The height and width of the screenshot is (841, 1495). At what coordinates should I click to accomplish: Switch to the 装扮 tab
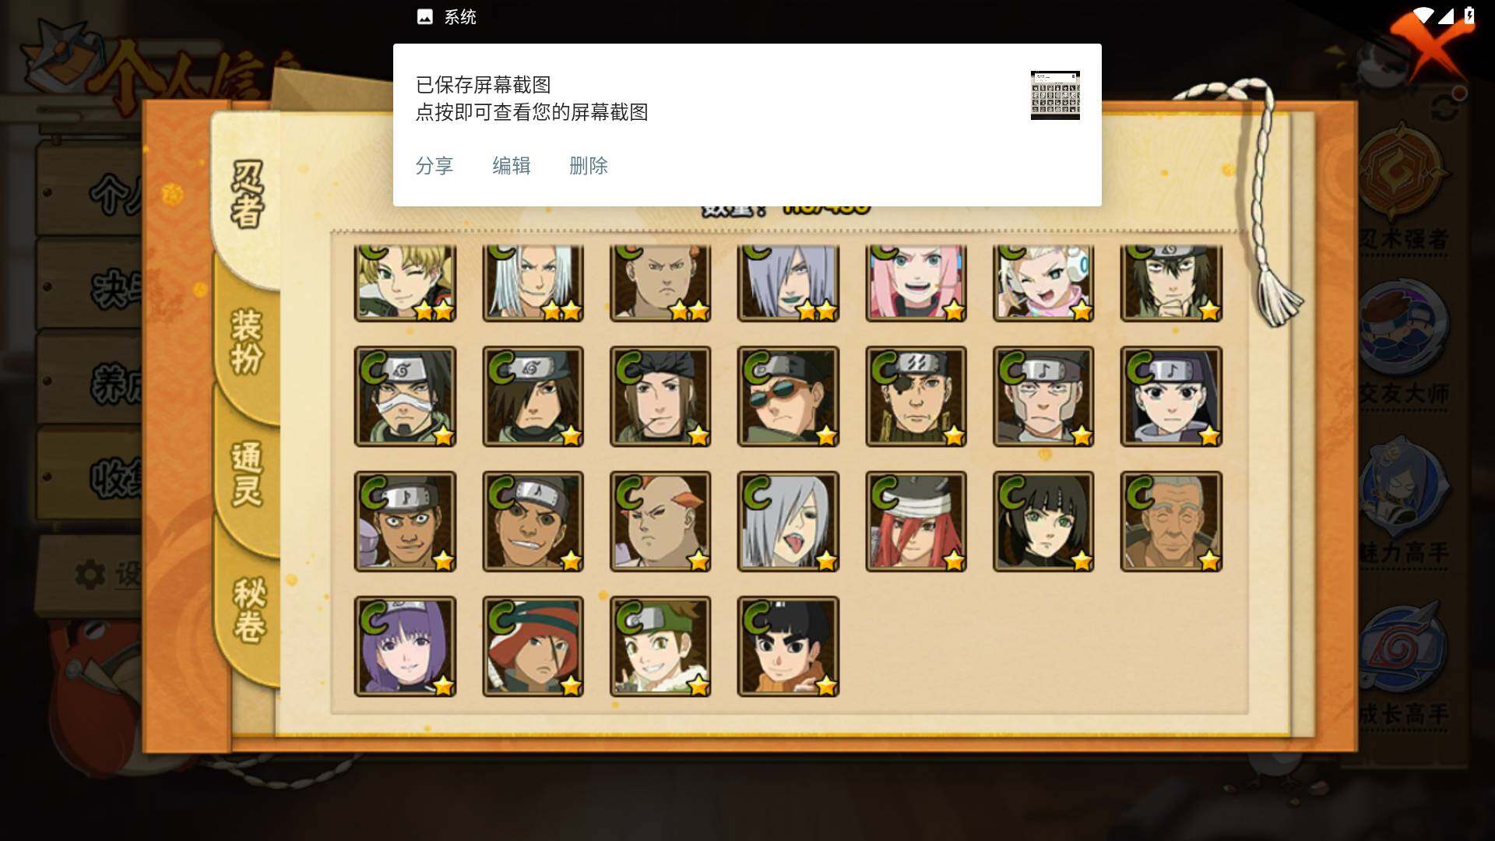tap(248, 343)
